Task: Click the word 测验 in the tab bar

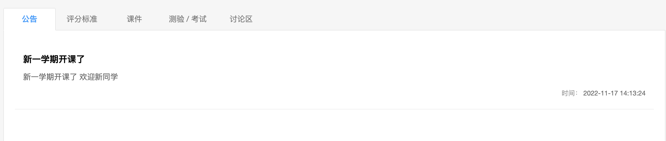Action: [177, 19]
